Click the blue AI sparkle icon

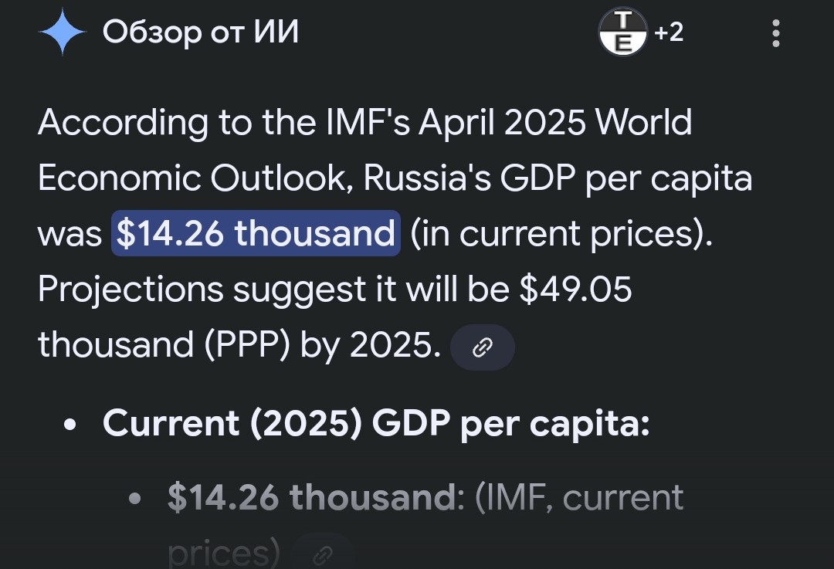point(62,33)
